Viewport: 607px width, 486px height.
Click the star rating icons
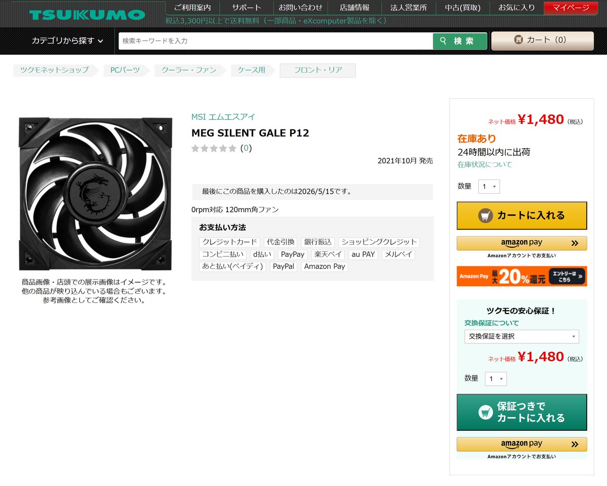click(x=214, y=149)
